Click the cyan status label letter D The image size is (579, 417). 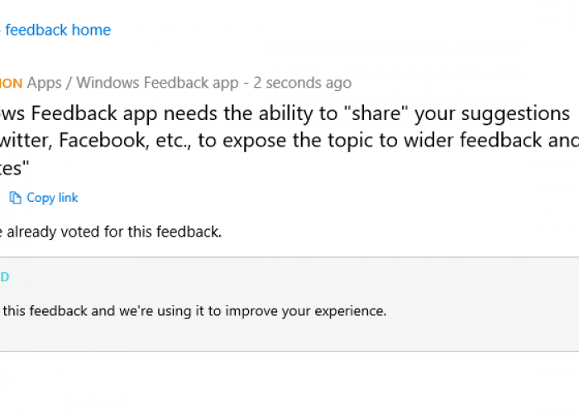4,277
